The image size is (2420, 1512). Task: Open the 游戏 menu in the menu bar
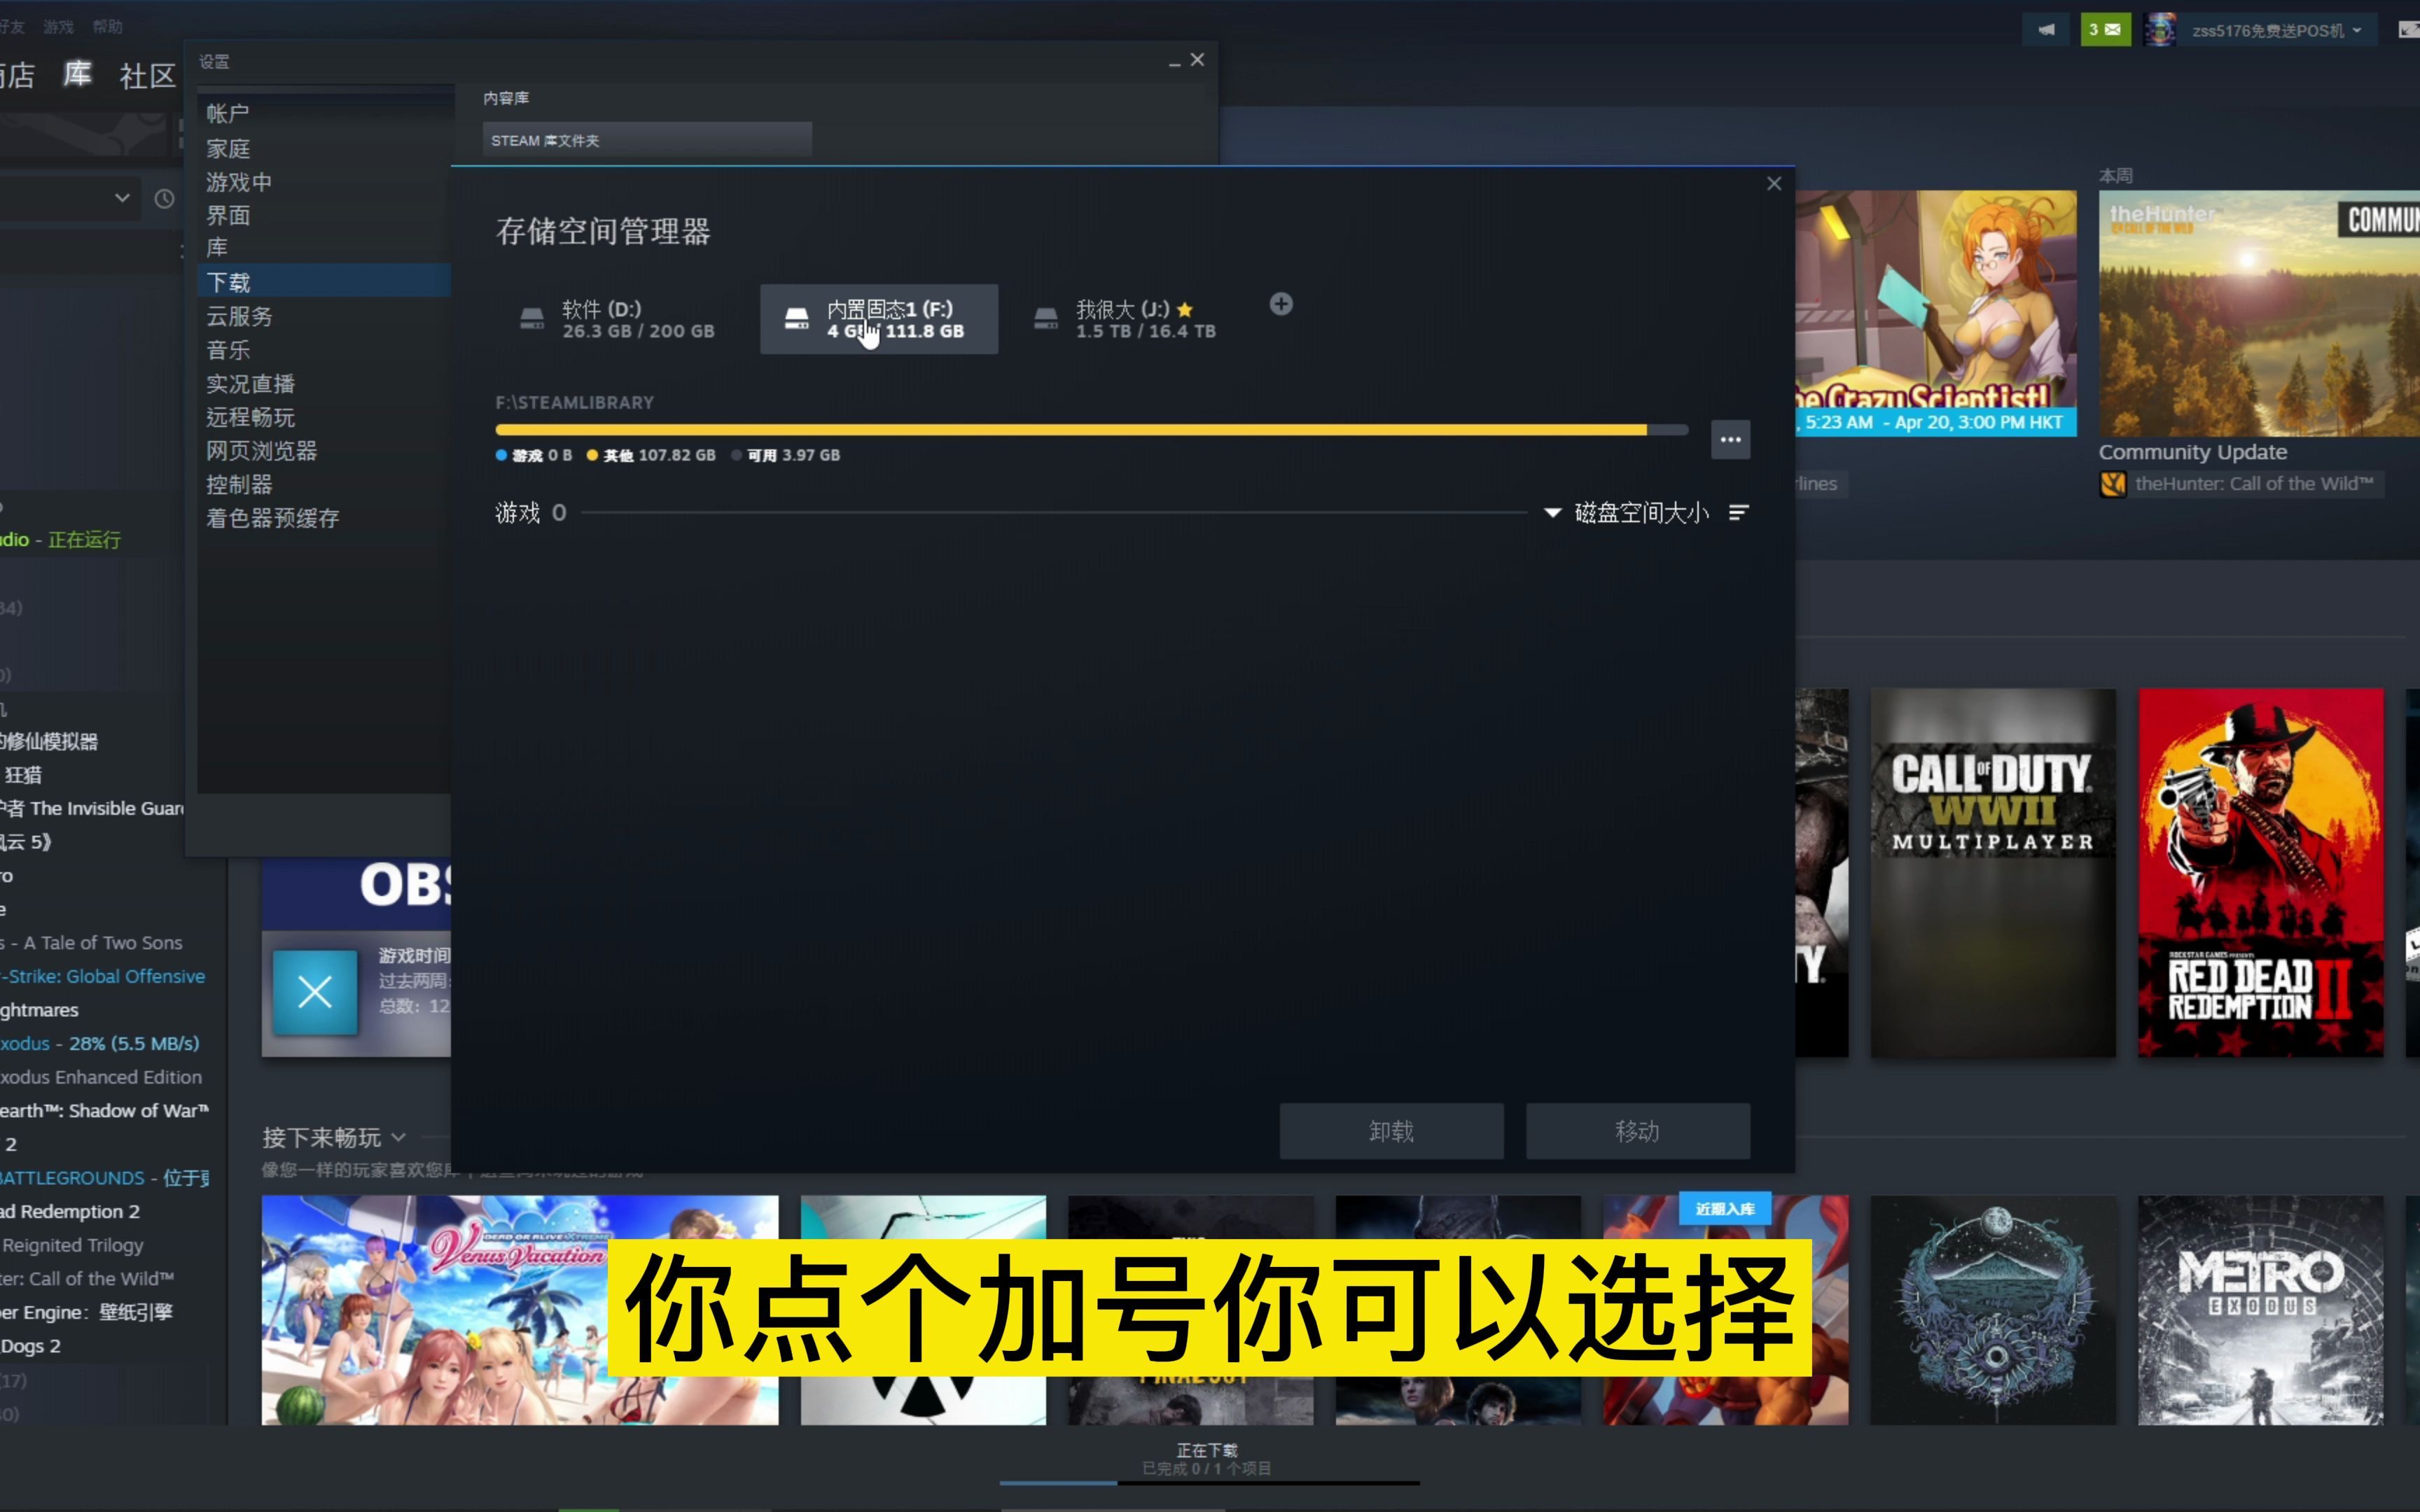58,27
